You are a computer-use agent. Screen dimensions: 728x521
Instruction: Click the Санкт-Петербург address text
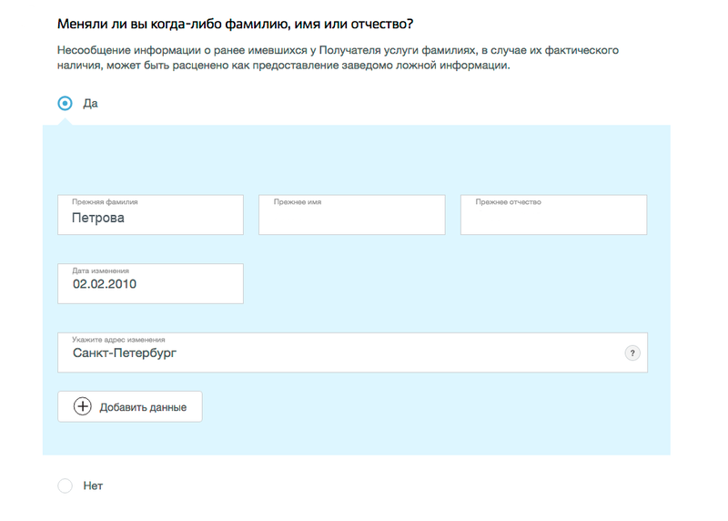click(125, 352)
